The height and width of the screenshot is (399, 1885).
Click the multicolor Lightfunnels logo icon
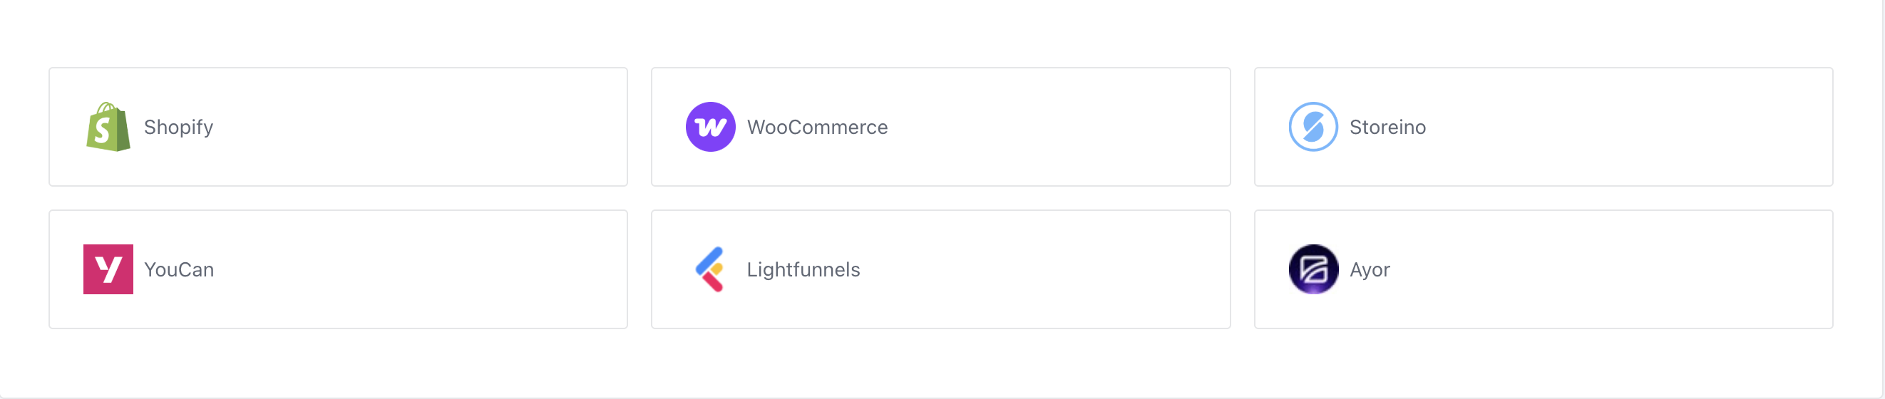click(x=710, y=269)
